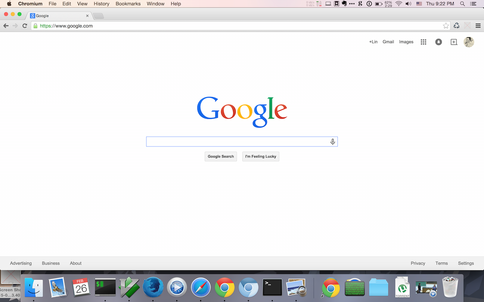Open the video thumbnail icon in Dock
The image size is (484, 302).
click(426, 288)
